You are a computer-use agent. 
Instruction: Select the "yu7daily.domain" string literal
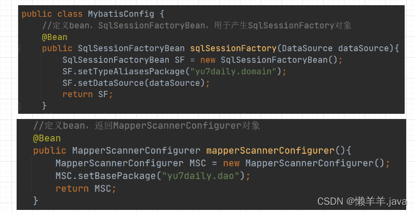coord(237,71)
